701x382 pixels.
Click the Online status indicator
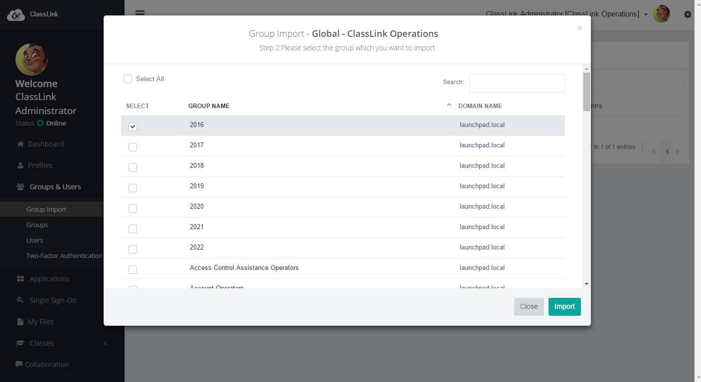tap(51, 123)
